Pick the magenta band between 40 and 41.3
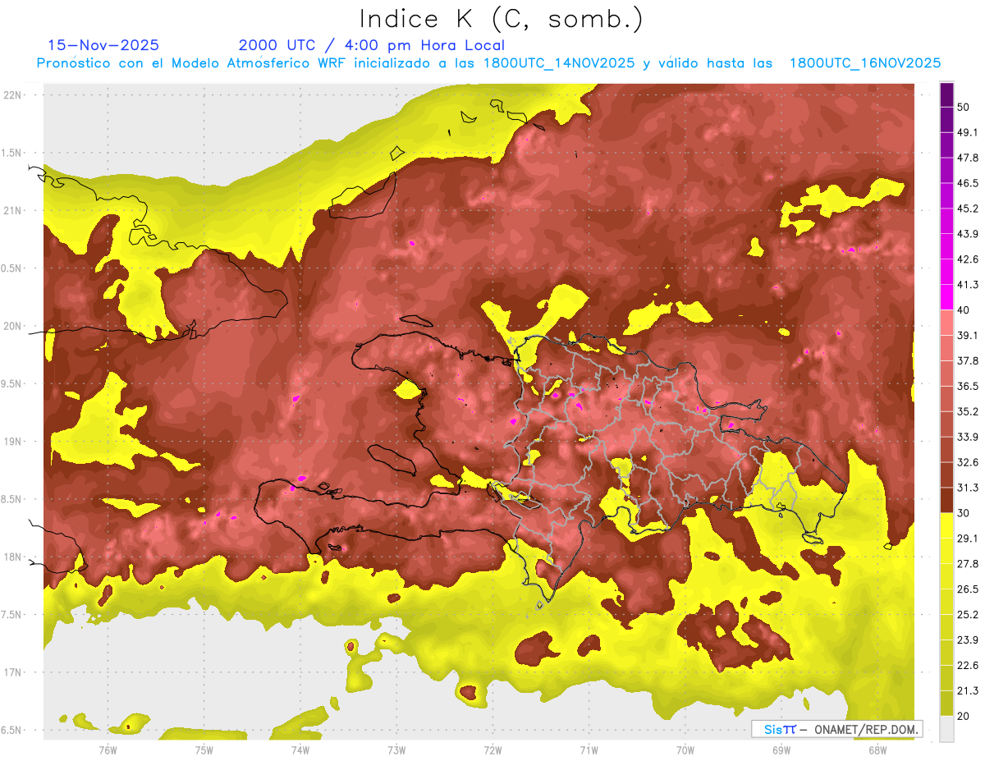This screenshot has height=761, width=985. (946, 297)
